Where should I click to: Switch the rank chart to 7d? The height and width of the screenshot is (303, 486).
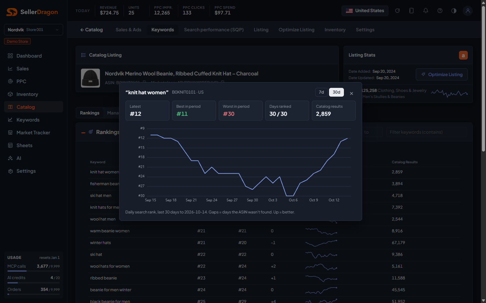[322, 92]
